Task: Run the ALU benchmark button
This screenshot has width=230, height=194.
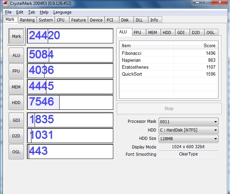Action: (x=16, y=55)
